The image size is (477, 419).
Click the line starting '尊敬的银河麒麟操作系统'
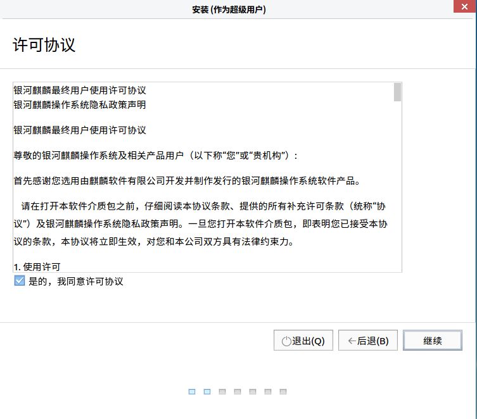coord(155,156)
